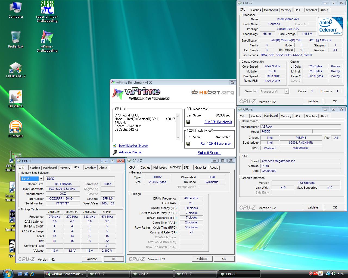This screenshot has width=348, height=278.
Task: Click the floppy save icon beside 1024M Best Score
Action: pos(188,144)
